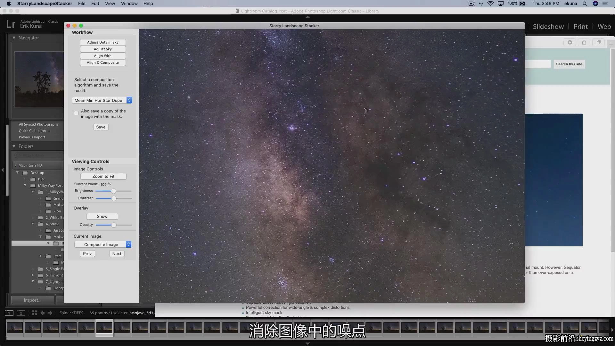Click the Adjust Sky workflow button

pyautogui.click(x=102, y=49)
